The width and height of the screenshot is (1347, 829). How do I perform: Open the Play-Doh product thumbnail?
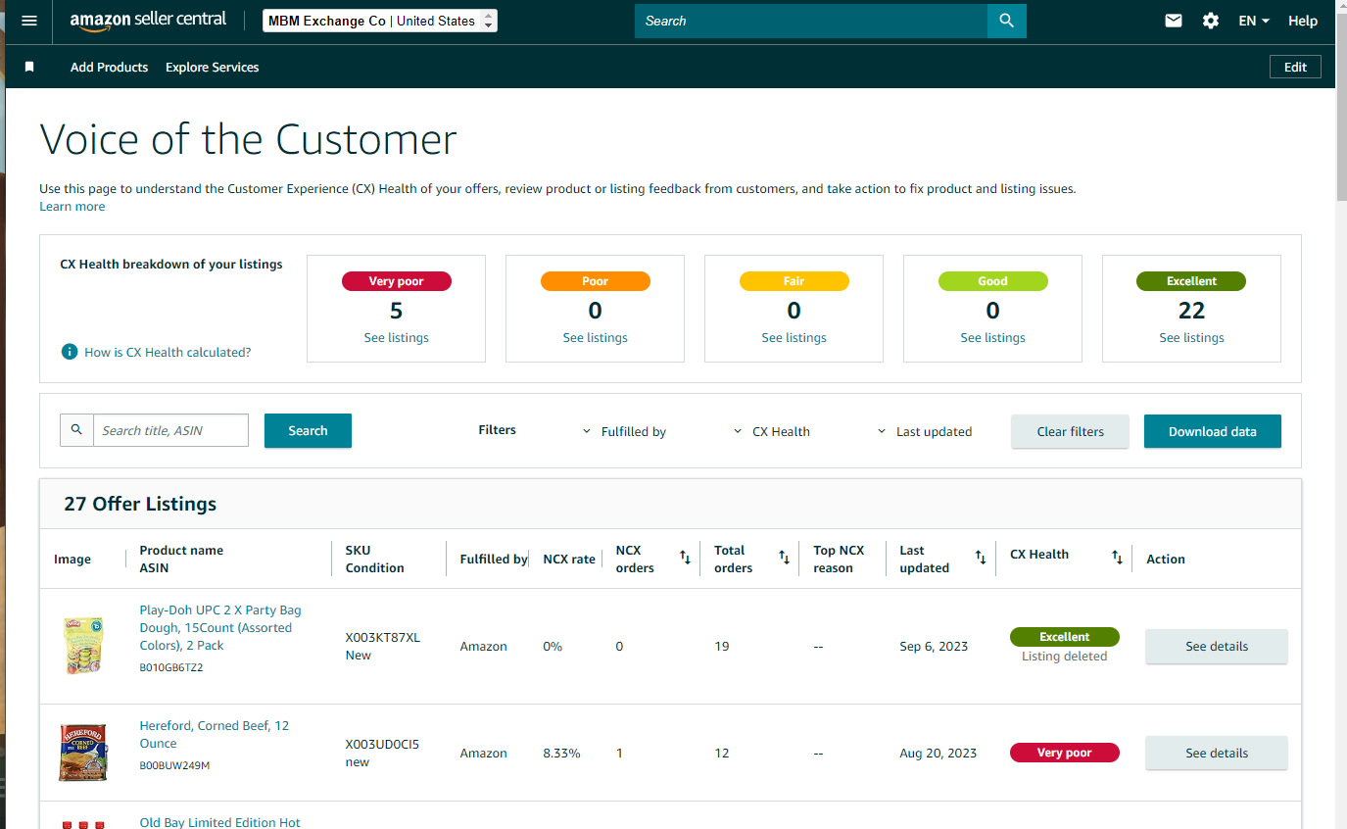pos(83,646)
